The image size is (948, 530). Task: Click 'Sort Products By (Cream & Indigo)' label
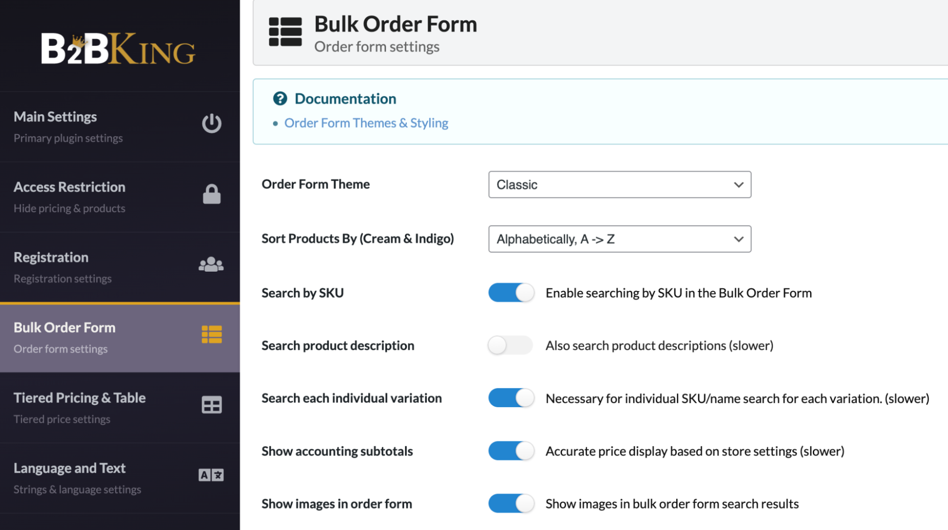358,238
